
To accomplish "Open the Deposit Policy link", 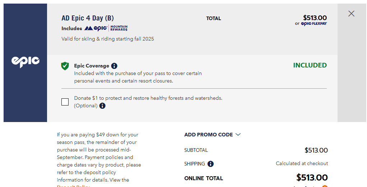I will [x=73, y=186].
